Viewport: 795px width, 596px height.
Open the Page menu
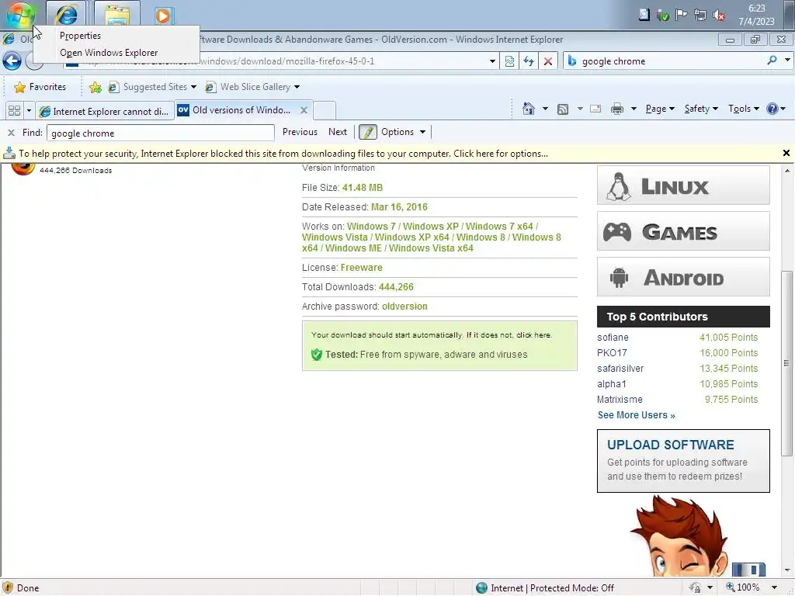[x=660, y=109]
